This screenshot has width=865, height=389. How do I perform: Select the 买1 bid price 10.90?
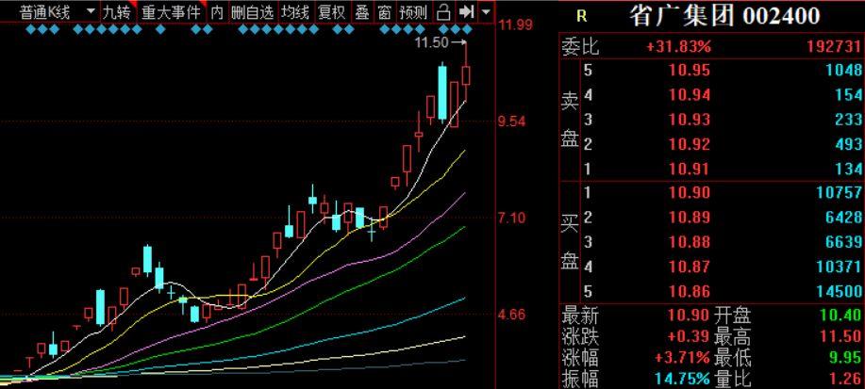coord(690,192)
